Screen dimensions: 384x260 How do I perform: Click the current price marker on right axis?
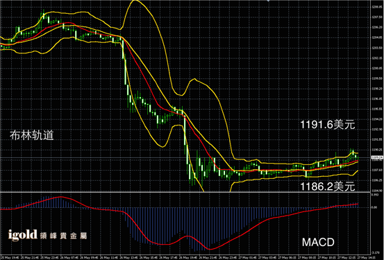[377, 157]
